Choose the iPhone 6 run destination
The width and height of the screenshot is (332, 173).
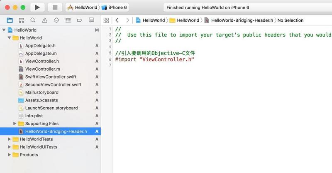point(115,7)
